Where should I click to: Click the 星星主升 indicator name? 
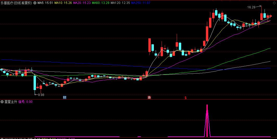coord(11,102)
